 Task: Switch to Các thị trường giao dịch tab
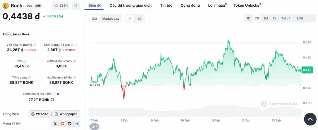[131, 5]
